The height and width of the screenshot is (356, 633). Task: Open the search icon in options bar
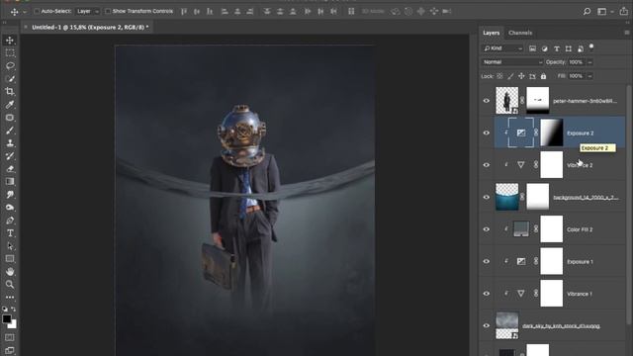coord(587,11)
